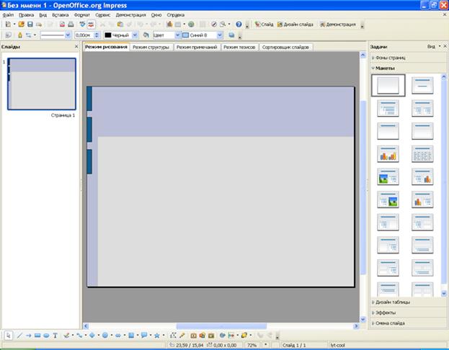The height and width of the screenshot is (350, 449).
Task: Insert a chart from the standard toolbar
Action: tap(169, 24)
